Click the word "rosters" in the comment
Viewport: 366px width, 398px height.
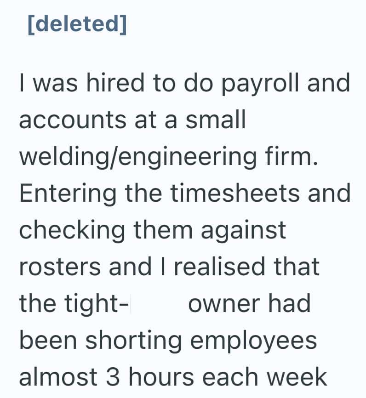coord(60,267)
